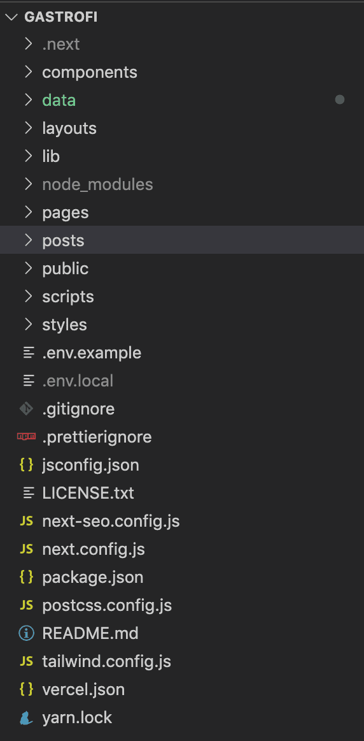Expand the node_modules folder chevron
The width and height of the screenshot is (364, 741).
(28, 184)
